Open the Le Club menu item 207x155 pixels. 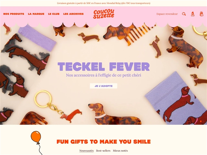click(x=54, y=14)
